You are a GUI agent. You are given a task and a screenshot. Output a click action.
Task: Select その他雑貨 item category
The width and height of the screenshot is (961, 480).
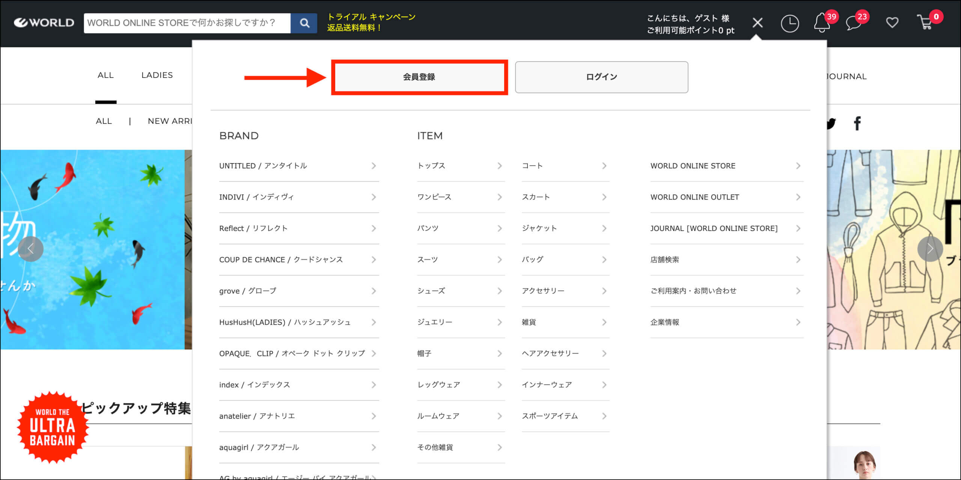coord(461,447)
